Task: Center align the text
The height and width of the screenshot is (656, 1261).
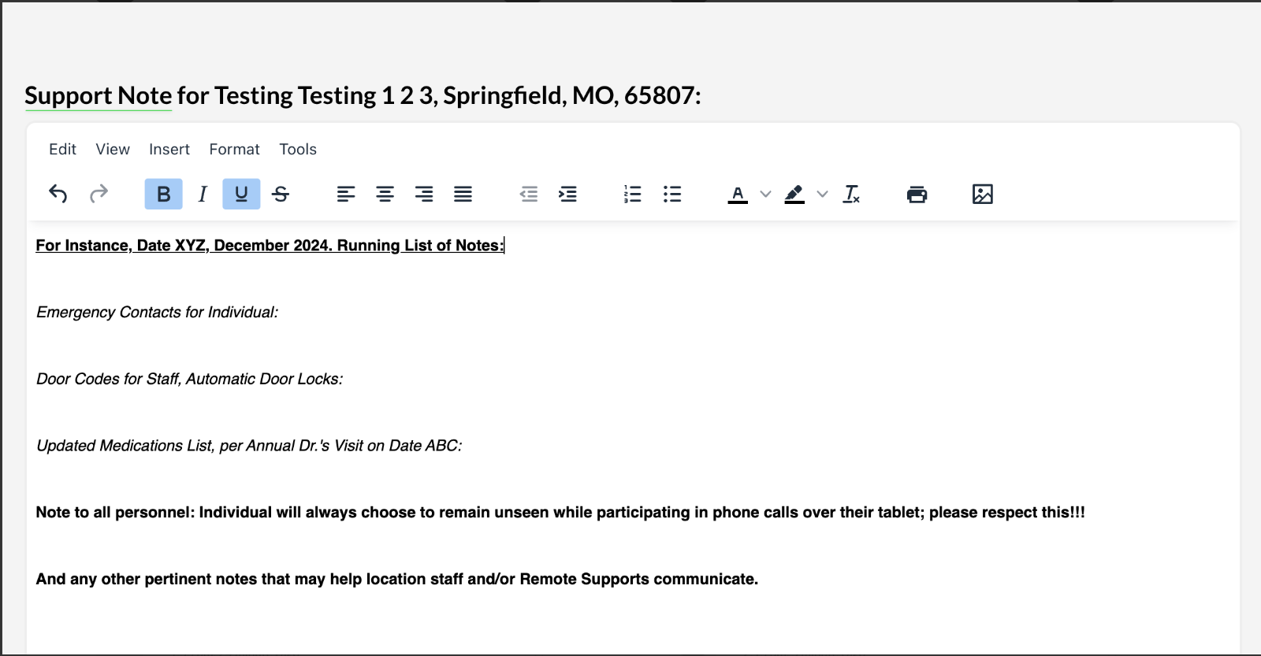Action: pos(385,194)
